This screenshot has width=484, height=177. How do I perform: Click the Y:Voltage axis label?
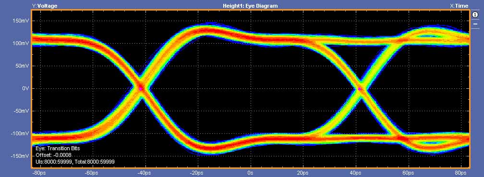pyautogui.click(x=45, y=6)
